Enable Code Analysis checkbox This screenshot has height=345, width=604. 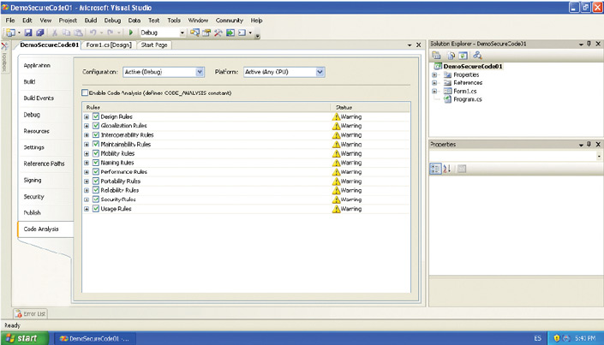pos(85,92)
